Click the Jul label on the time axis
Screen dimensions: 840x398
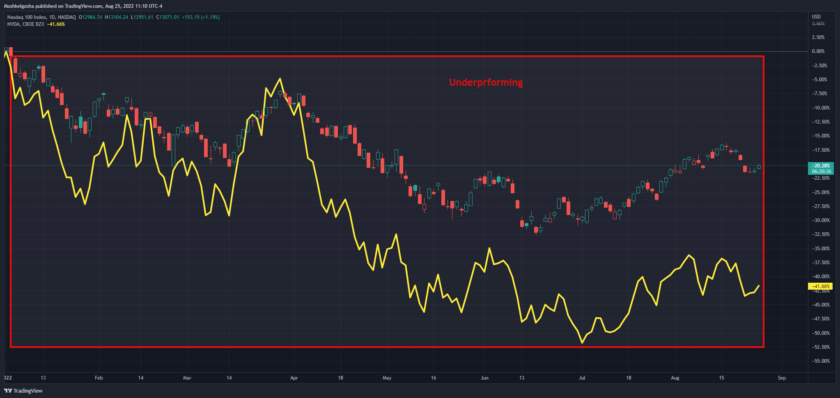pyautogui.click(x=582, y=378)
